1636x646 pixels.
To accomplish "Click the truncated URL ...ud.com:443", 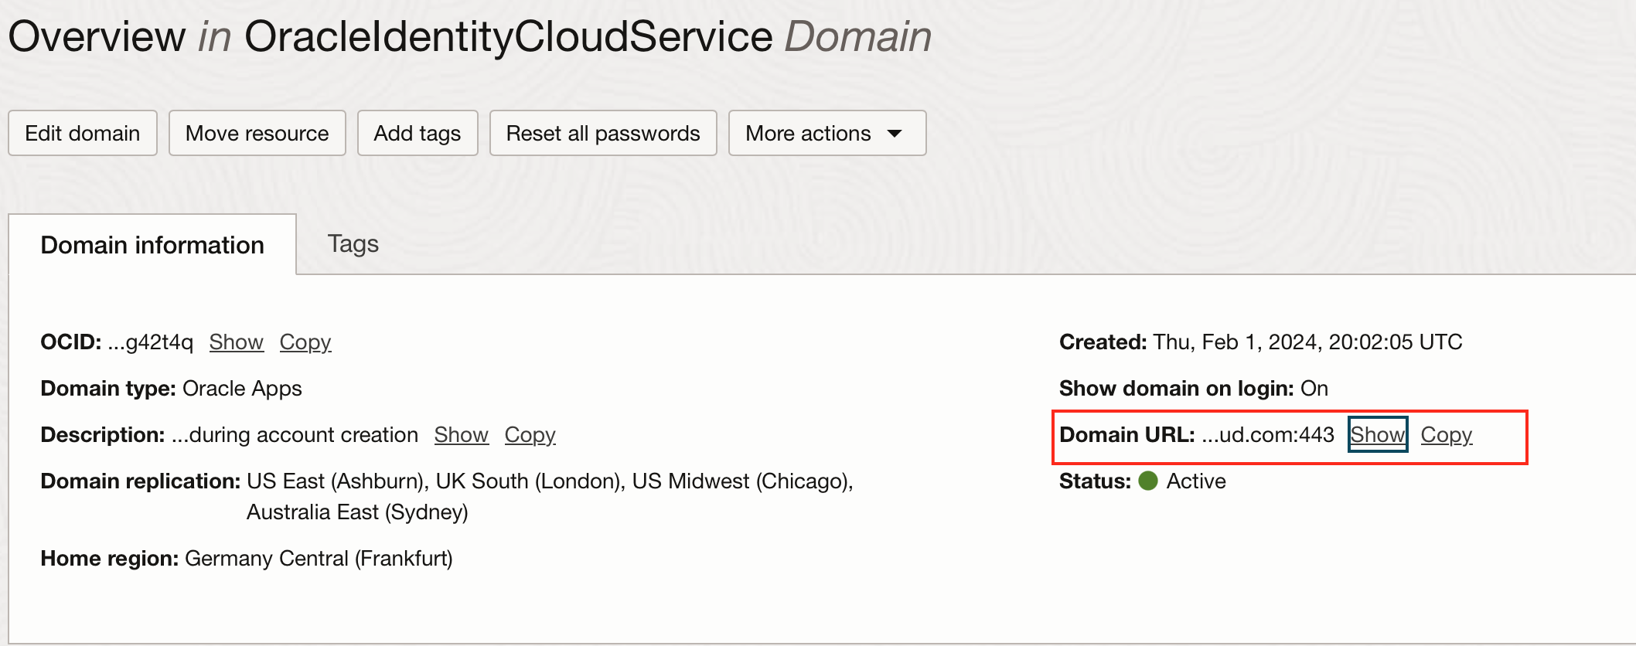I will [1268, 434].
